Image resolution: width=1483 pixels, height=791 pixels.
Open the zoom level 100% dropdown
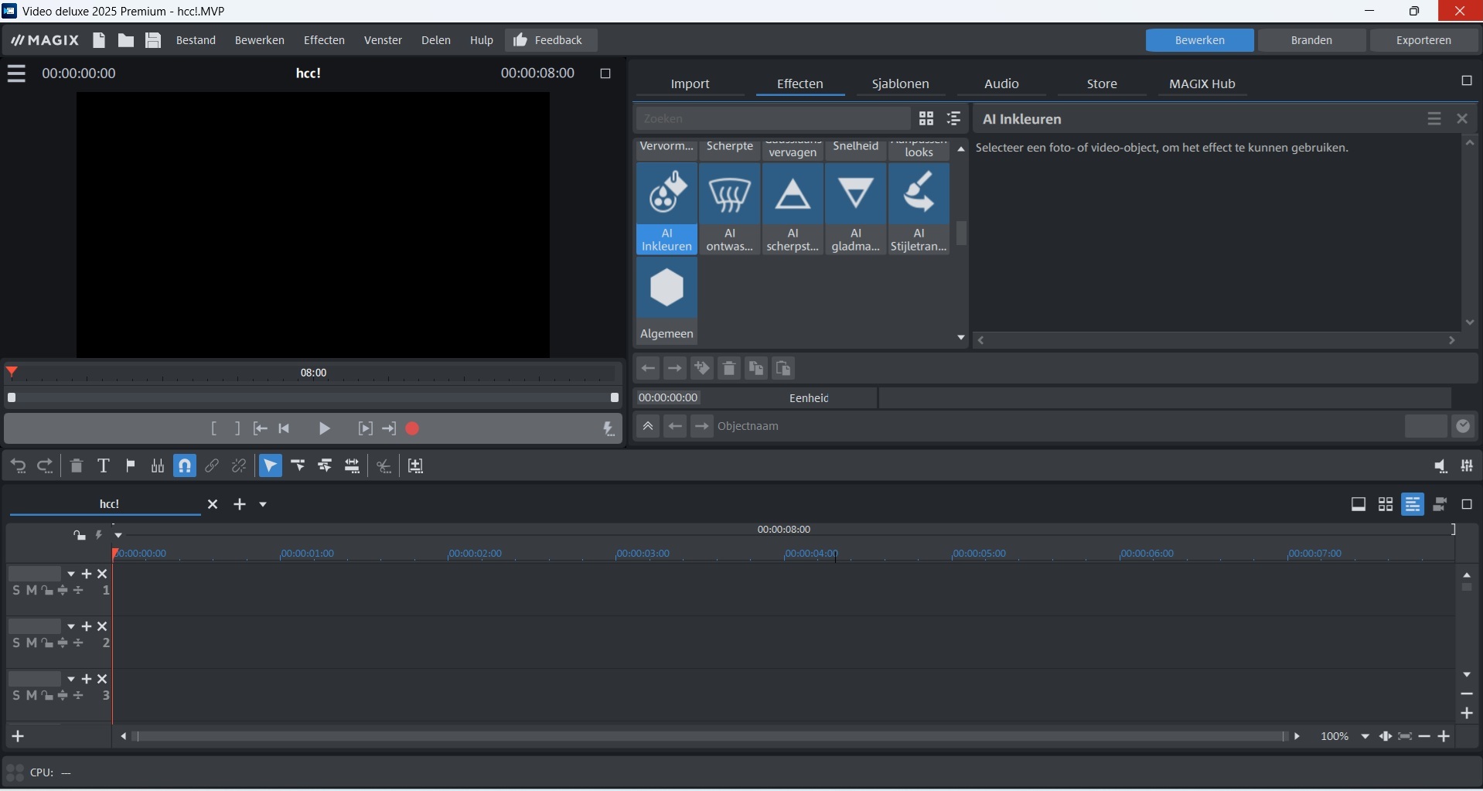coord(1365,736)
